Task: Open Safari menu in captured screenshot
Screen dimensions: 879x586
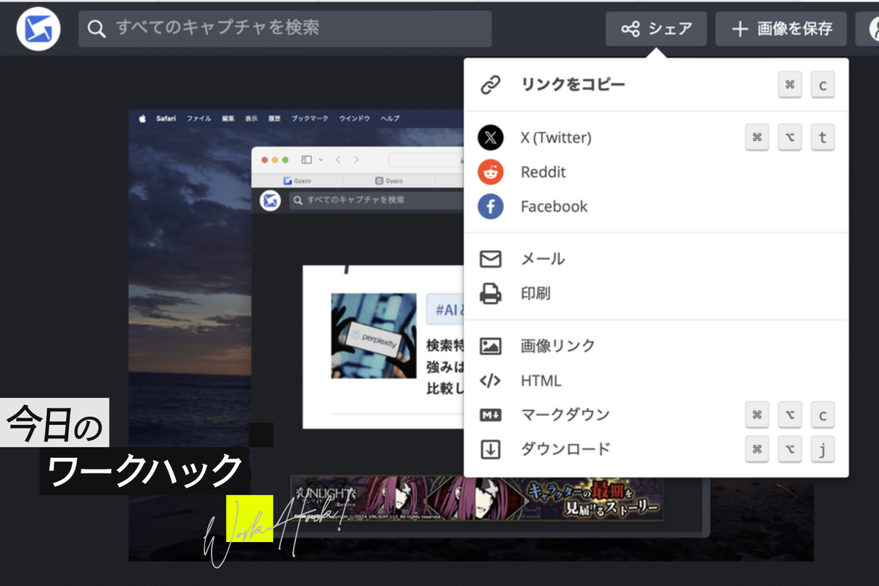Action: coord(166,119)
